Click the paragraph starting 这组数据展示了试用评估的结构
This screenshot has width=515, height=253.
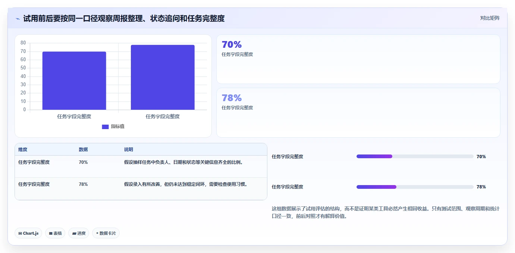(386, 212)
